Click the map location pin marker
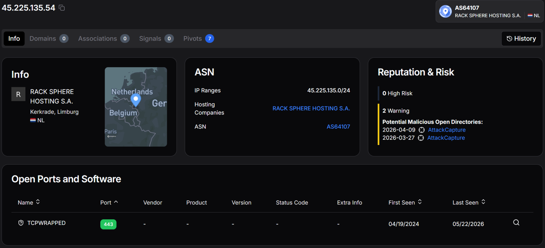Viewport: 545px width, 248px height. (136, 100)
